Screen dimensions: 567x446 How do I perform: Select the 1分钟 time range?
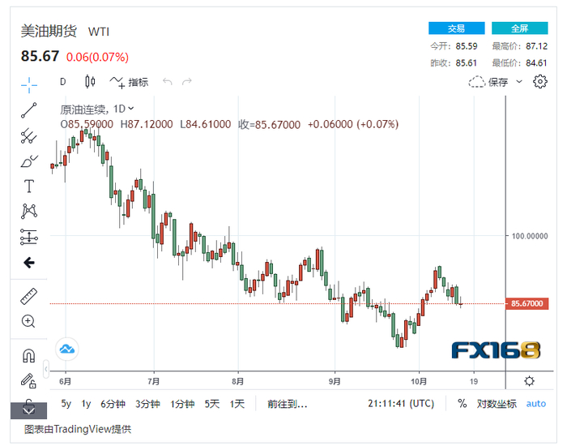pos(182,403)
